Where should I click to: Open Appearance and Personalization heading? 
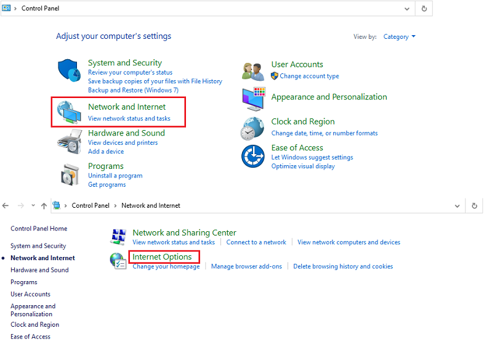click(x=329, y=97)
